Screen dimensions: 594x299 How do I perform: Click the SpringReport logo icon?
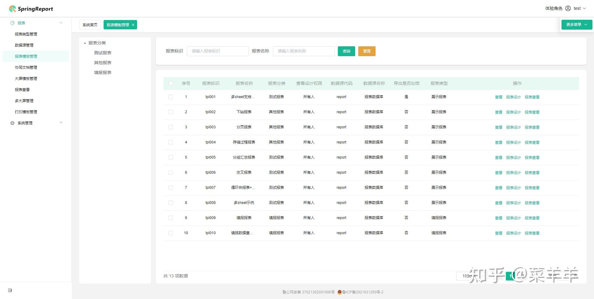pyautogui.click(x=12, y=8)
